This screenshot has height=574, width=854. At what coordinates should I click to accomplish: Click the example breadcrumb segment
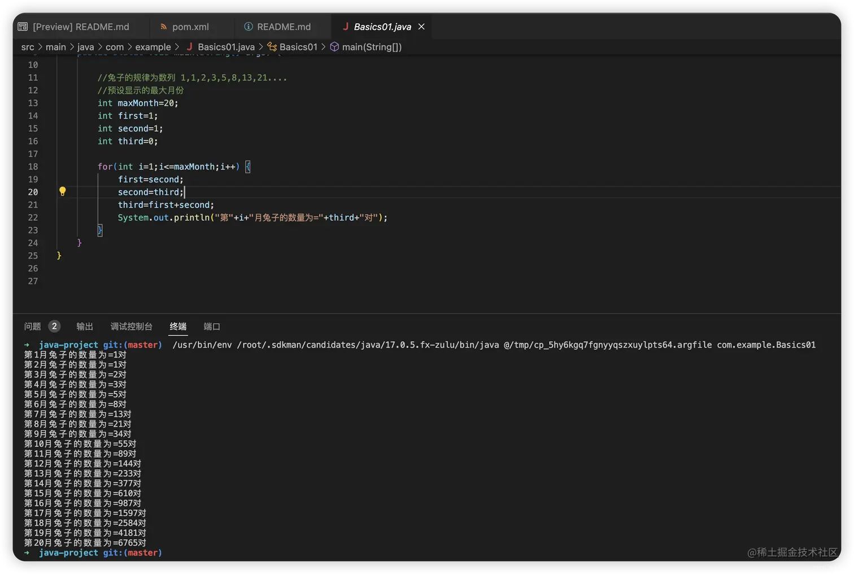click(153, 47)
